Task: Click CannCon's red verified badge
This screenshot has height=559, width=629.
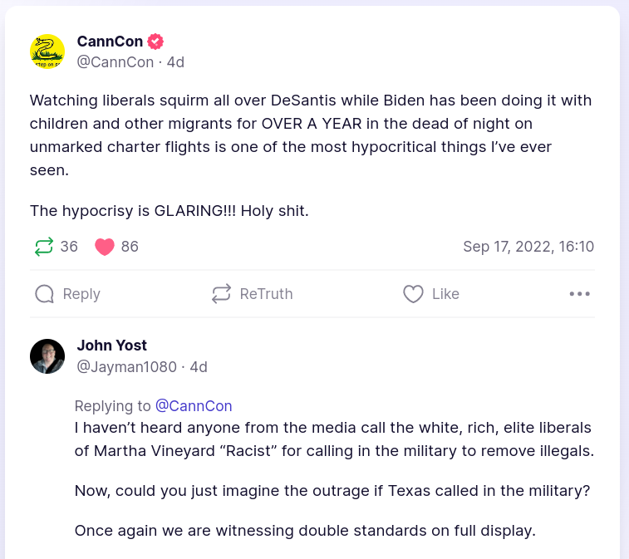Action: pyautogui.click(x=155, y=42)
